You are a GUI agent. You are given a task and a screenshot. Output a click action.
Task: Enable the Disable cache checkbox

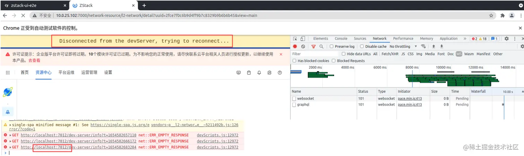coord(362,46)
